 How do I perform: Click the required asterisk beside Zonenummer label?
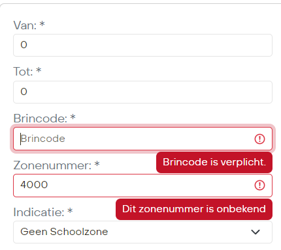pyautogui.click(x=97, y=164)
